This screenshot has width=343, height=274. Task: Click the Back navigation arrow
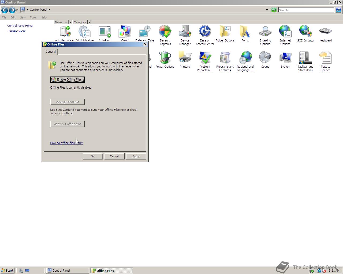click(5, 10)
